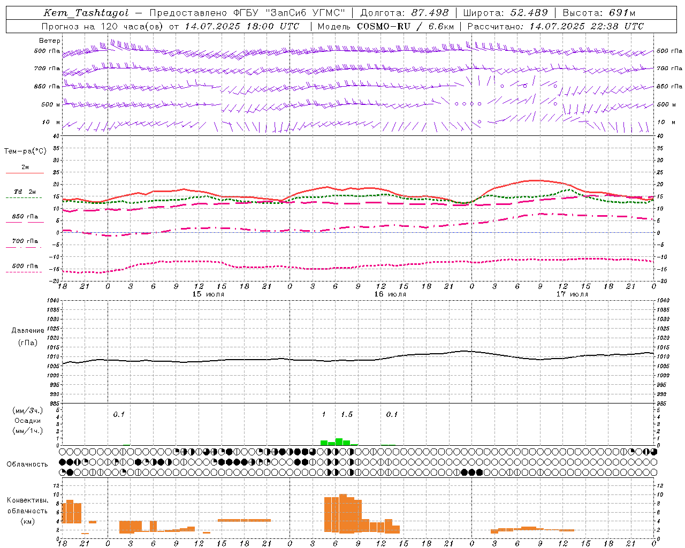Click the "Ветер" wind panel label
Viewport: 685px width, 548px height.
click(x=50, y=41)
